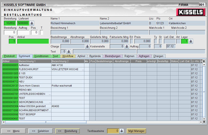The height and width of the screenshot is (135, 208).
Task: Switch to the Anfragen tab
Action: point(144,56)
